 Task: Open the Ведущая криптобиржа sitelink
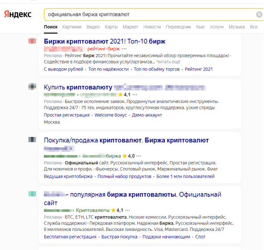68,177
